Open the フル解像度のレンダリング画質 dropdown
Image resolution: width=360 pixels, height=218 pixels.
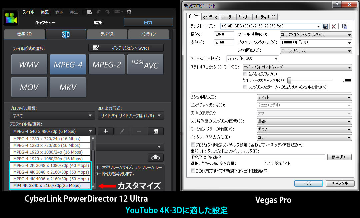(x=304, y=122)
